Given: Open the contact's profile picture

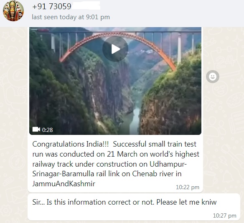Looking at the screenshot, I should pyautogui.click(x=13, y=11).
